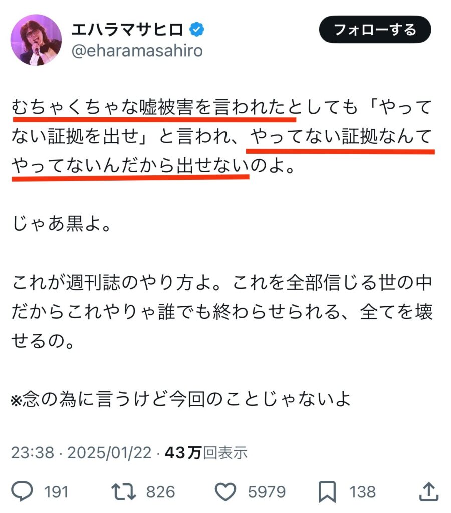451x513 pixels.
Task: Click the 826 retweets count
Action: [x=160, y=492]
